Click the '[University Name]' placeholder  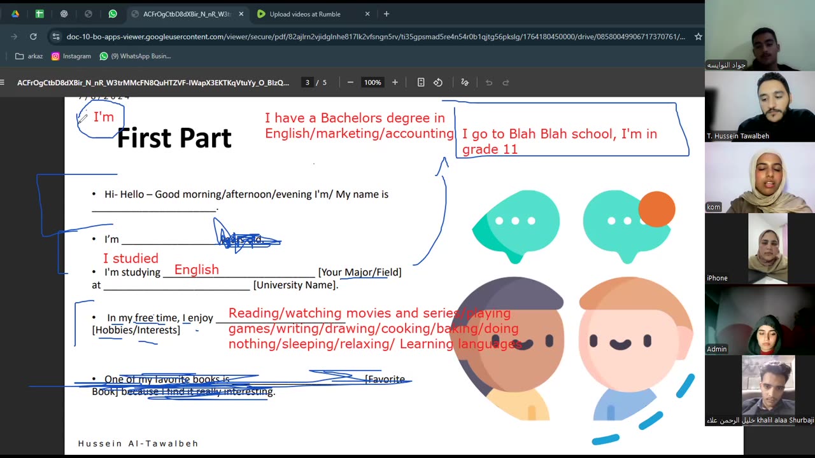[295, 285]
